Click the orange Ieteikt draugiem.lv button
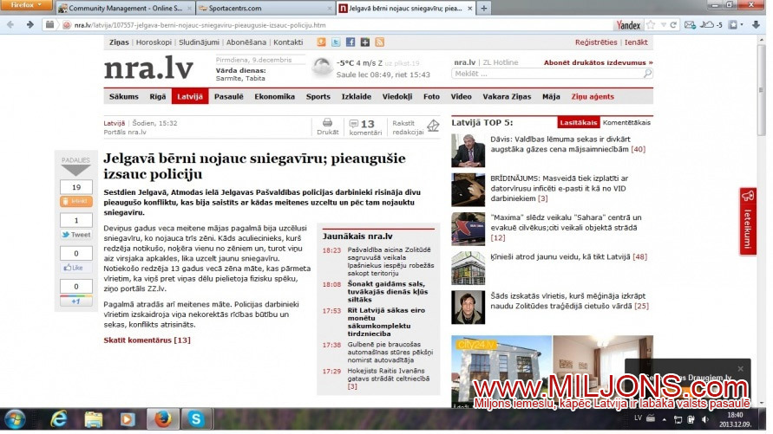The height and width of the screenshot is (434, 773). point(76,201)
